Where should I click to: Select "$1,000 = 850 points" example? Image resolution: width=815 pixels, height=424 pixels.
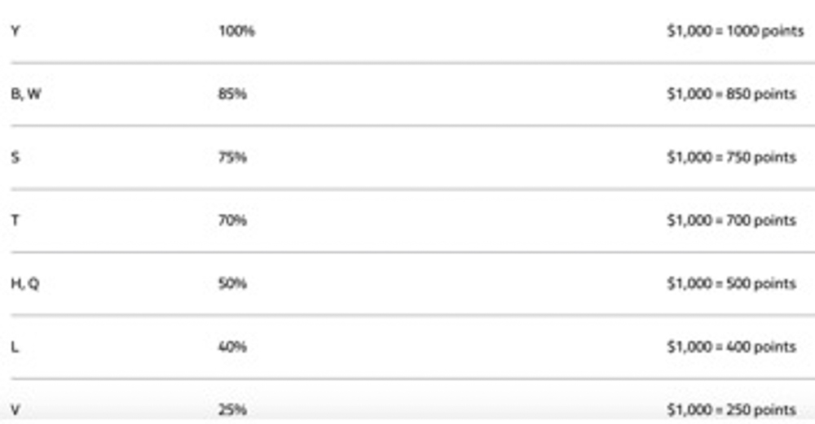tap(731, 94)
